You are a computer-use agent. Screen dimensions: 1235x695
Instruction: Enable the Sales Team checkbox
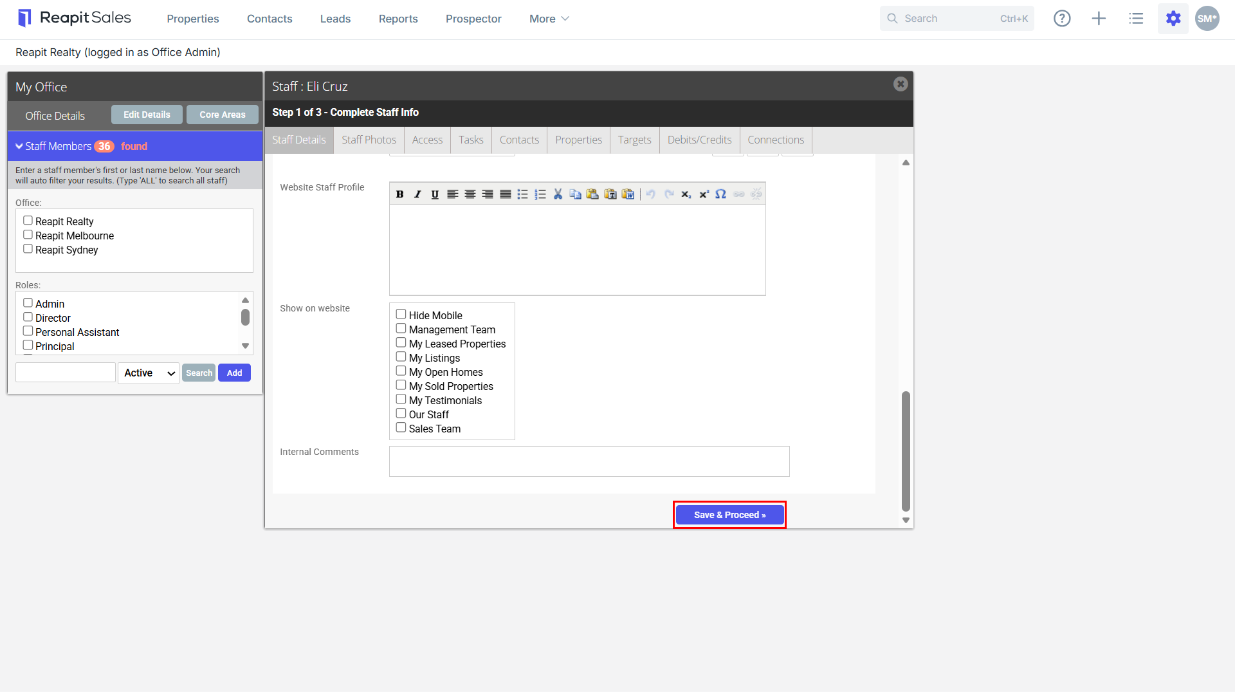click(x=401, y=428)
